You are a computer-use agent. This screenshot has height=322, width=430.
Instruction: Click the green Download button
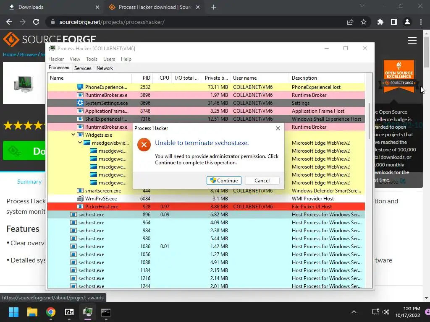pyautogui.click(x=24, y=151)
